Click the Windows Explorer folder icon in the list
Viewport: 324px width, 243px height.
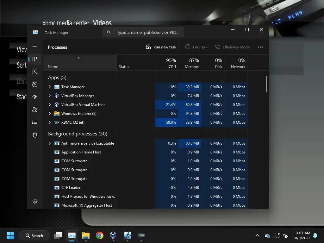(57, 114)
